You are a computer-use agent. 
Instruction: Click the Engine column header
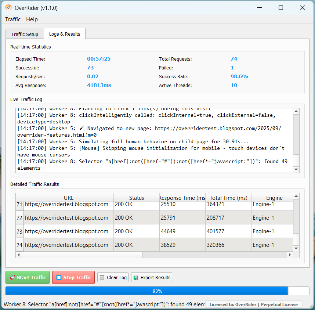[x=274, y=198]
